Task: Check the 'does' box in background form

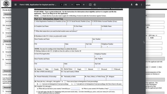Action: point(158,67)
